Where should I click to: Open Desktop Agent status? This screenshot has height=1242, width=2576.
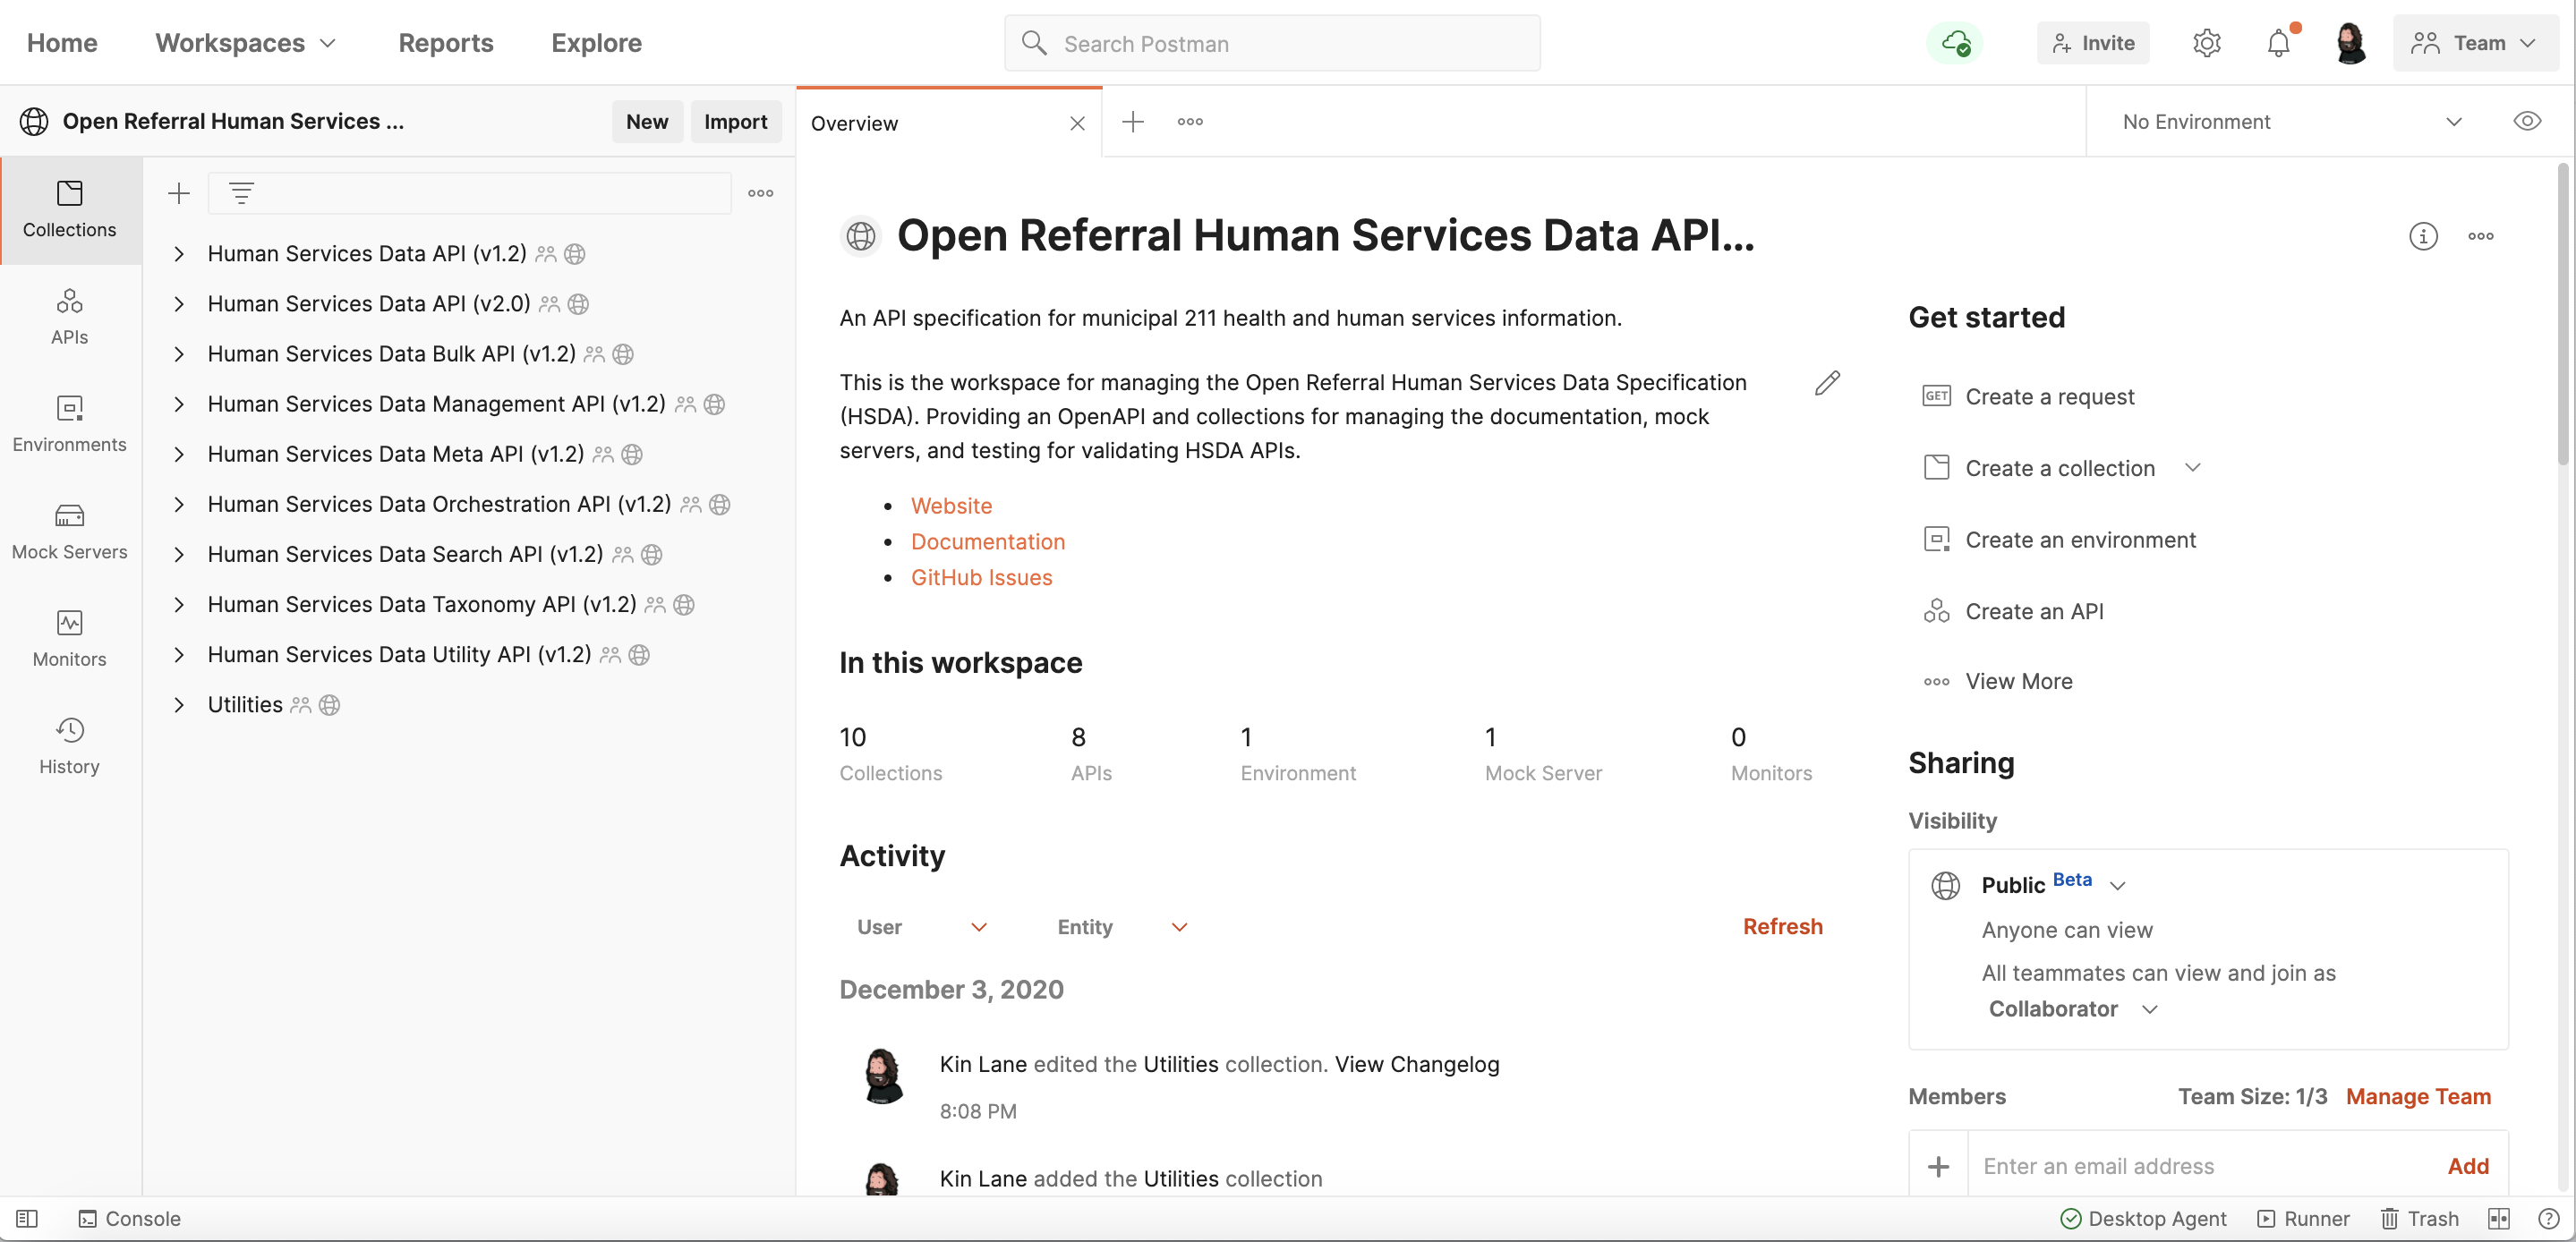click(2143, 1218)
